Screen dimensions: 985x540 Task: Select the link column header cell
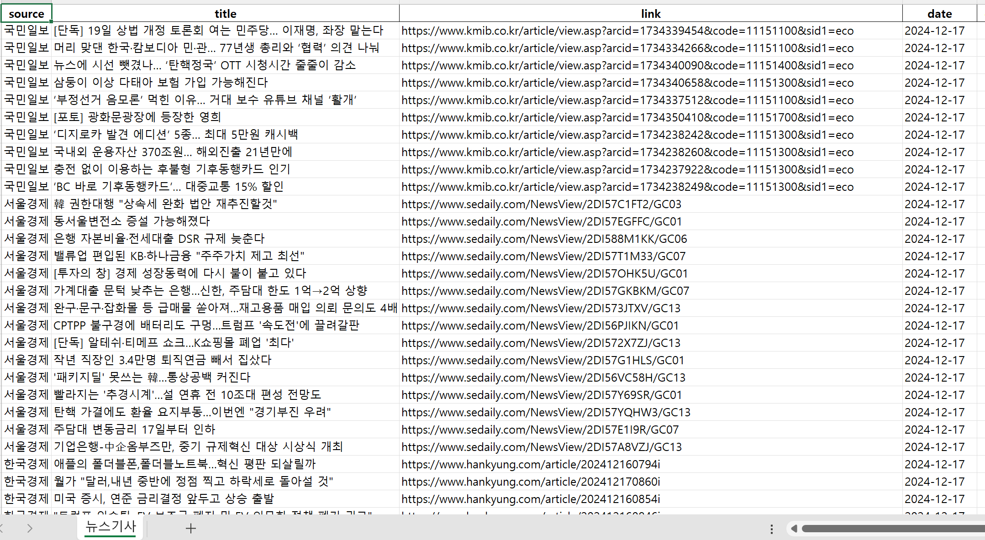650,14
